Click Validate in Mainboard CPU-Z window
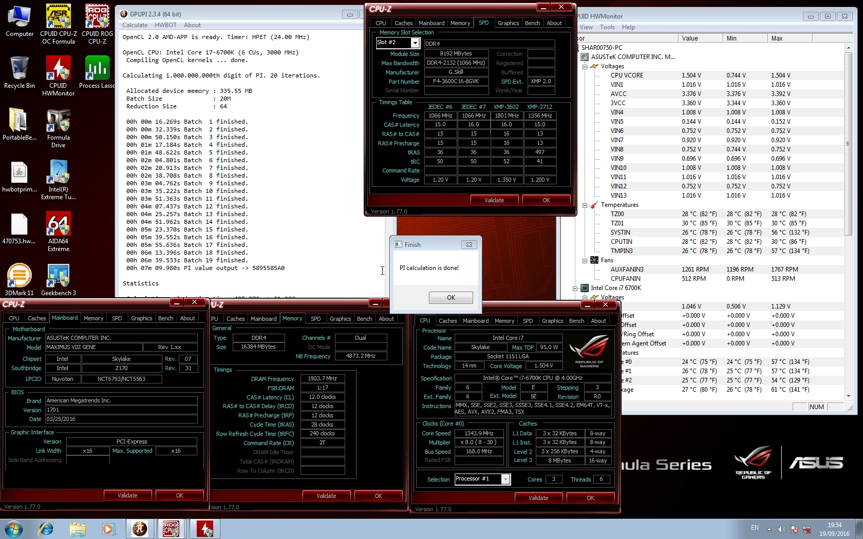 [x=127, y=495]
